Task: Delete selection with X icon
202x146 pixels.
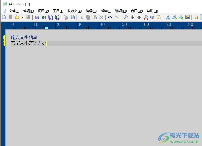Action: click(x=101, y=17)
